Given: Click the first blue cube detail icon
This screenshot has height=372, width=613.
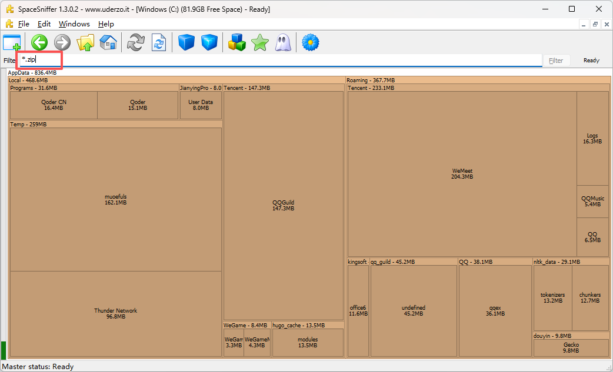Looking at the screenshot, I should click(x=186, y=42).
